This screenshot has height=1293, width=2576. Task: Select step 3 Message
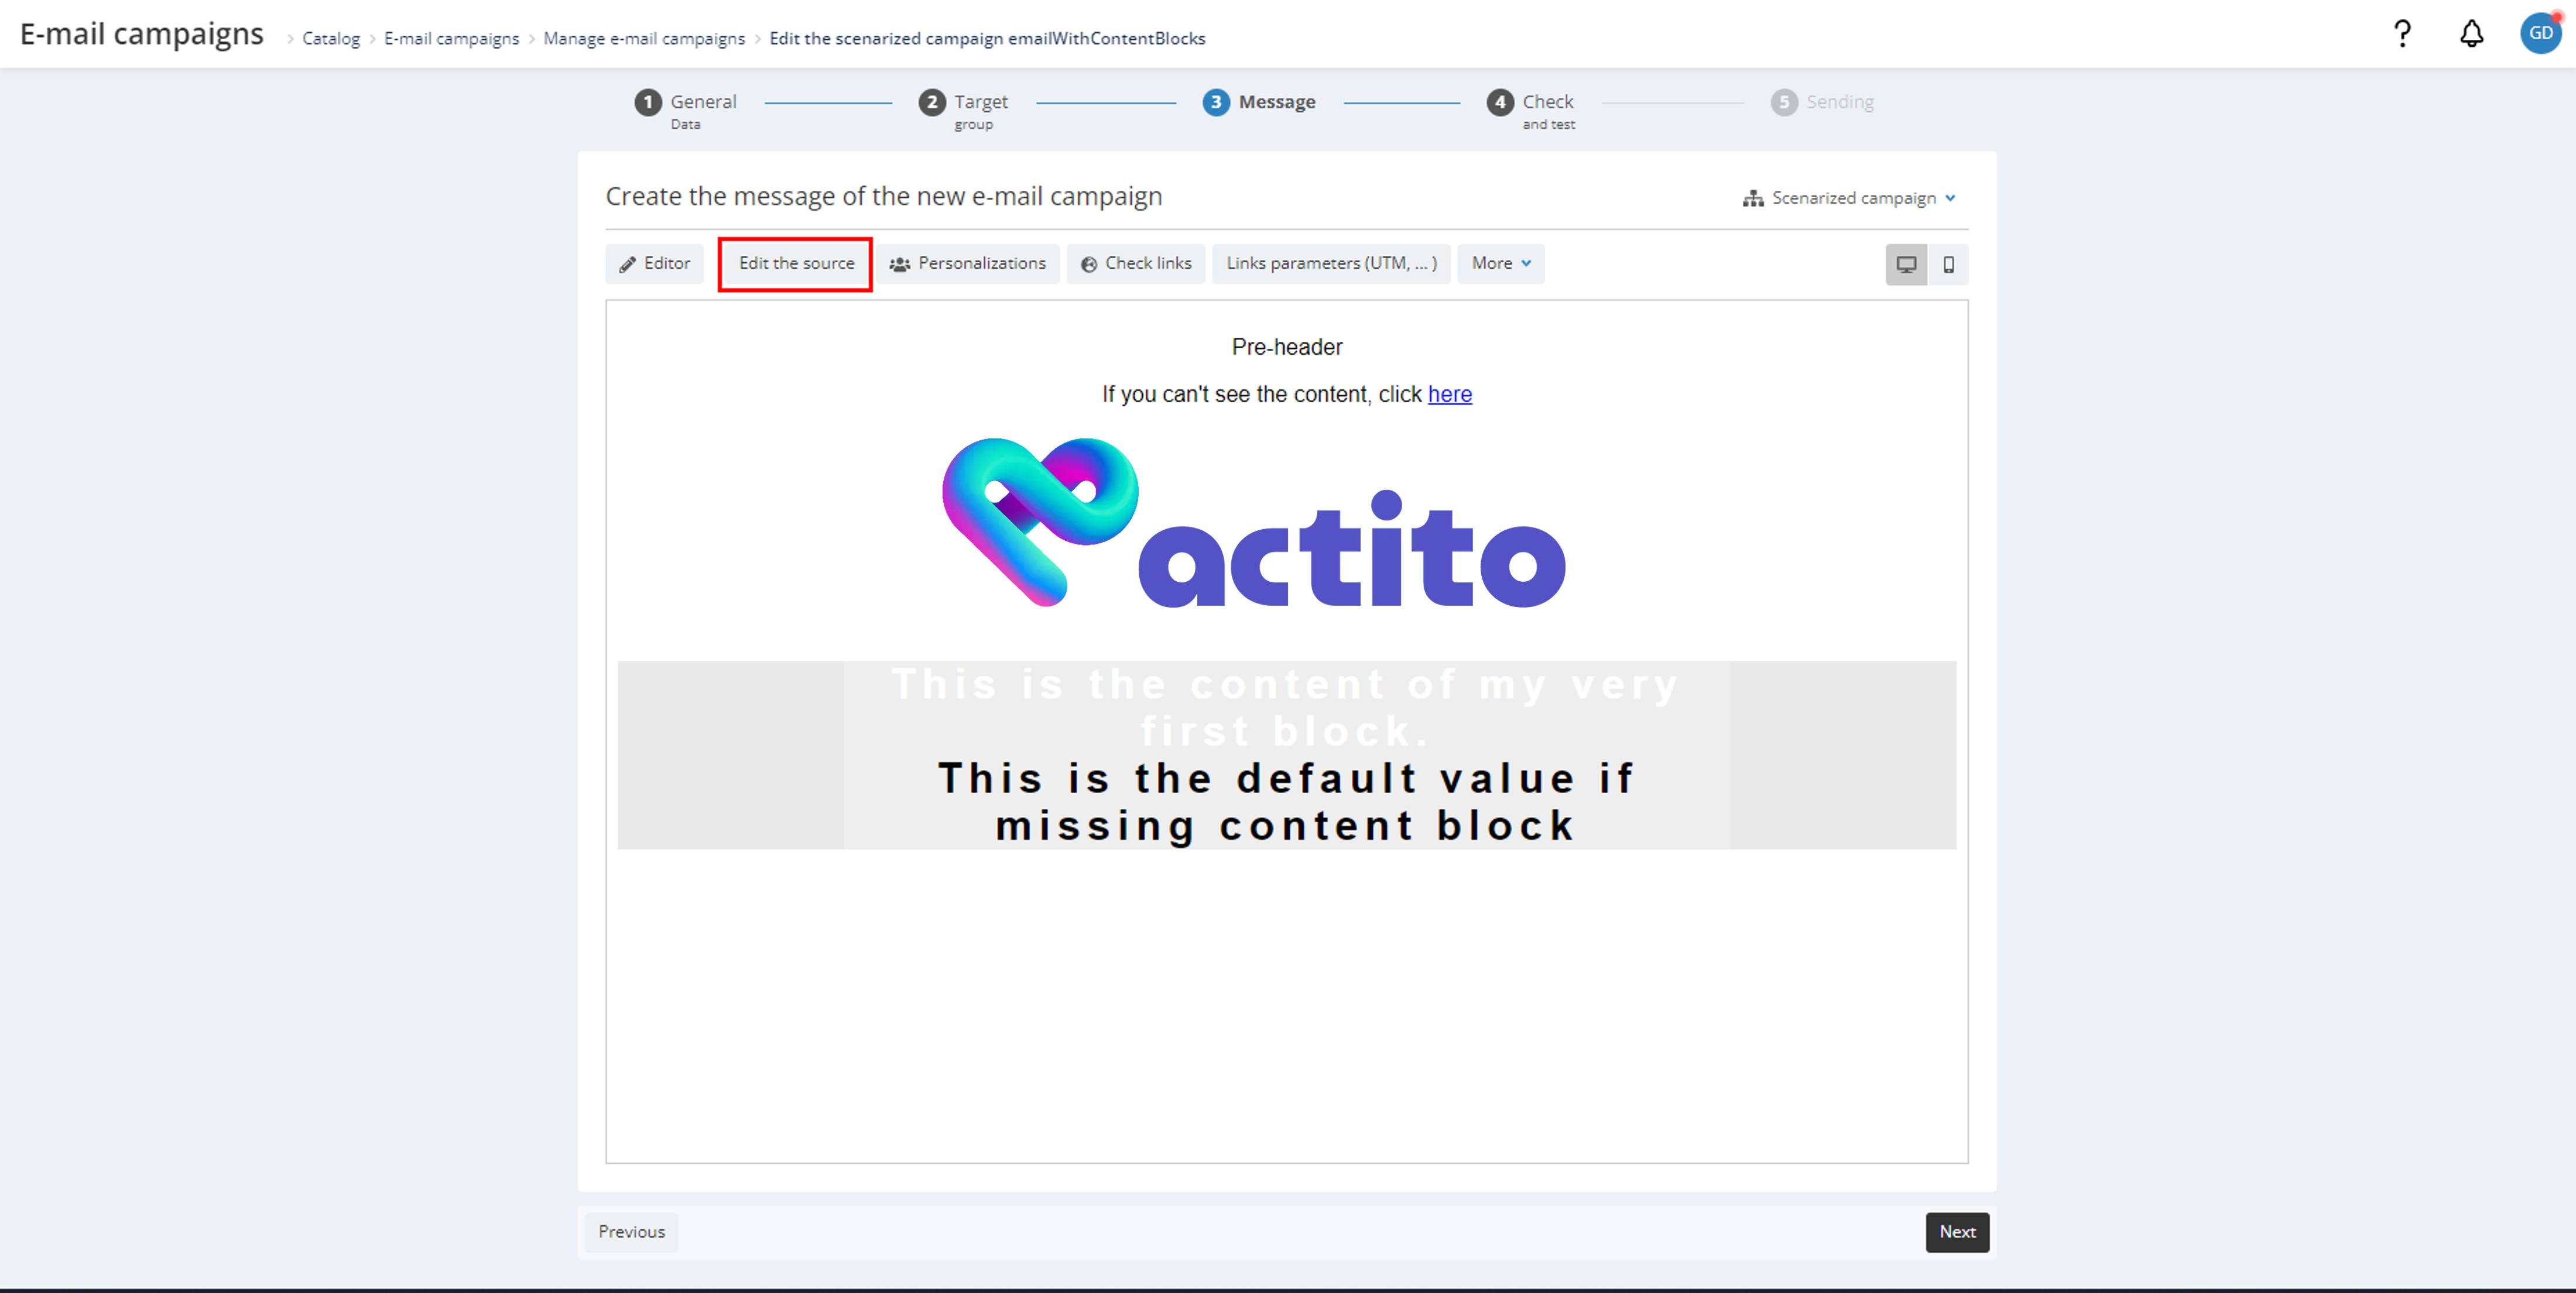1259,102
